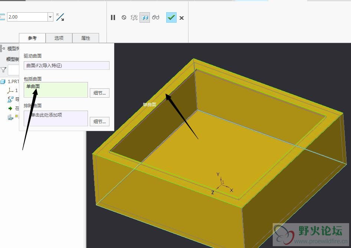
Task: Click the model tree filter funnel icon
Action: [3, 70]
